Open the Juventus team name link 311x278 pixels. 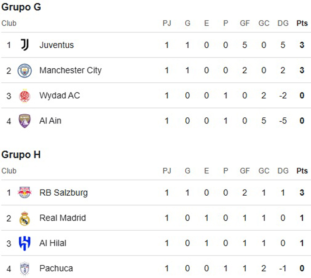click(57, 45)
